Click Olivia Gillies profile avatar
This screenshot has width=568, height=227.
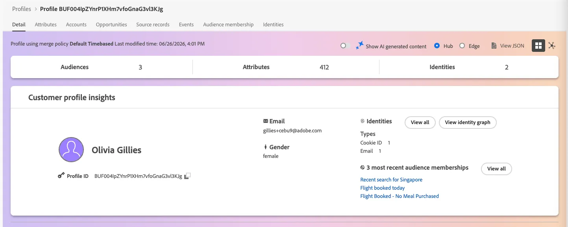(x=71, y=150)
